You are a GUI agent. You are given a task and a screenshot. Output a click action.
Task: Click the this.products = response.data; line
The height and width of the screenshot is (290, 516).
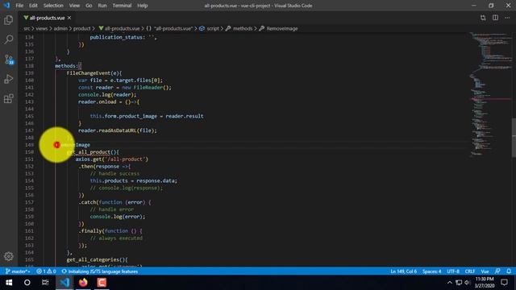[134, 180]
